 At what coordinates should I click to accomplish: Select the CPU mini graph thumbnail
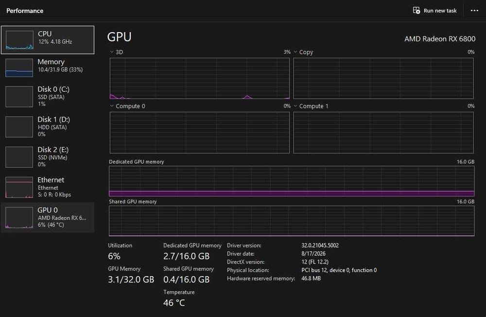(19, 40)
